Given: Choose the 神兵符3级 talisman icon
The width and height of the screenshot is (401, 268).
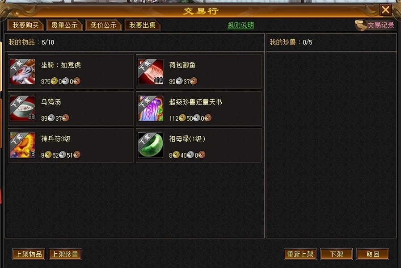Looking at the screenshot, I should [22, 145].
